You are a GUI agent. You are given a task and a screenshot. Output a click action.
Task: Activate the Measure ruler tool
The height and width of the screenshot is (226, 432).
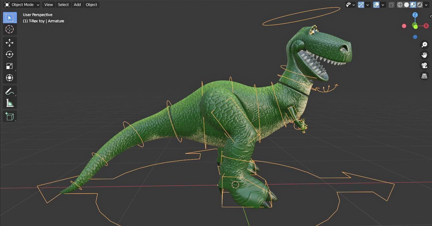pos(10,103)
